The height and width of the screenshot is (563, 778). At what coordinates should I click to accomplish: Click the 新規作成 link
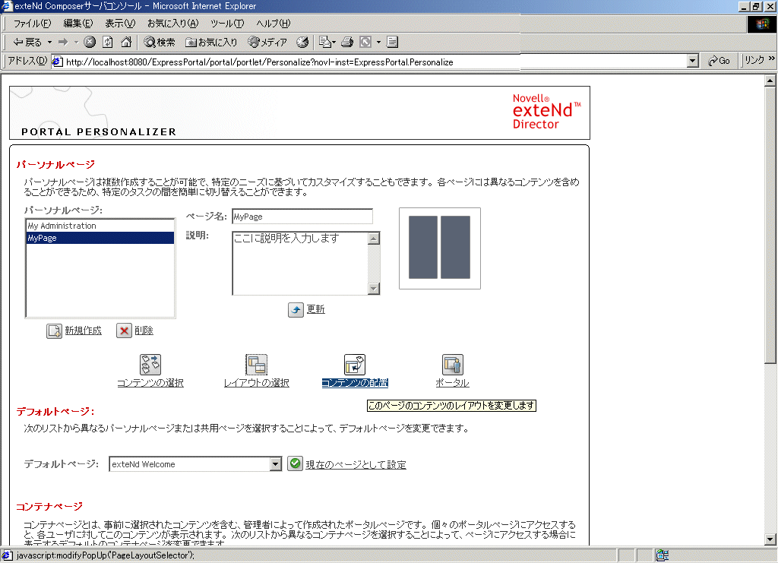[83, 331]
